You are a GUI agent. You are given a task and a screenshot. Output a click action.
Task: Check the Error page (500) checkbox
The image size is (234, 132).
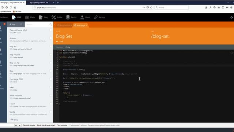point(50,79)
